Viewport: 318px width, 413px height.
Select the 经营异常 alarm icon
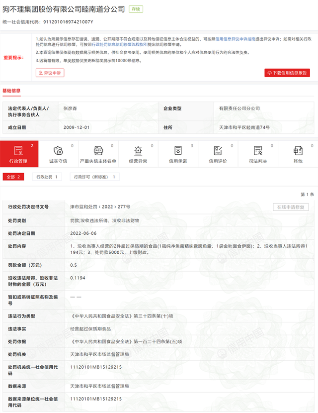coord(138,151)
